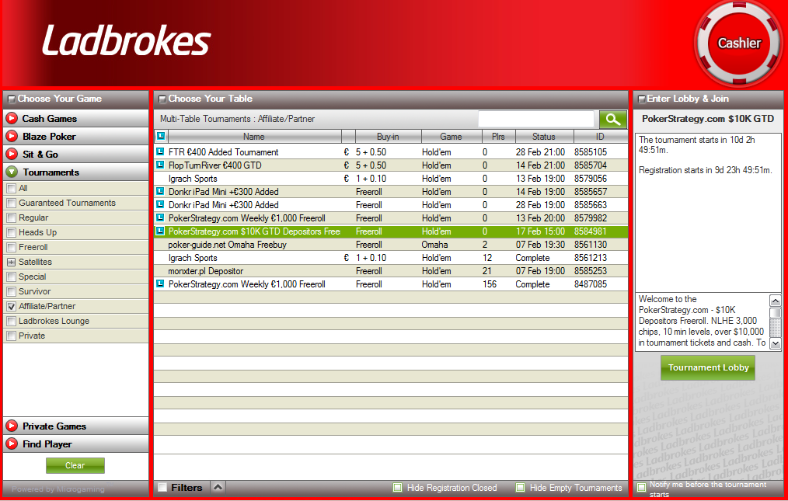Screen dimensions: 788x501
Task: Select the monxter.pl Depositor row
Action: pos(390,271)
